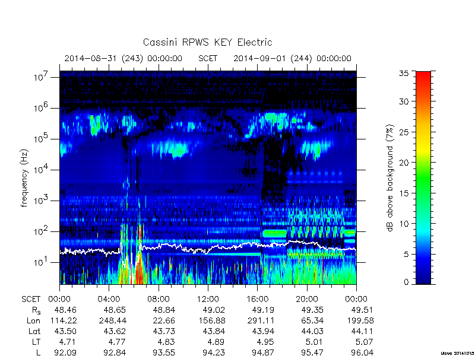Click the dB above background (7%) label

point(390,178)
